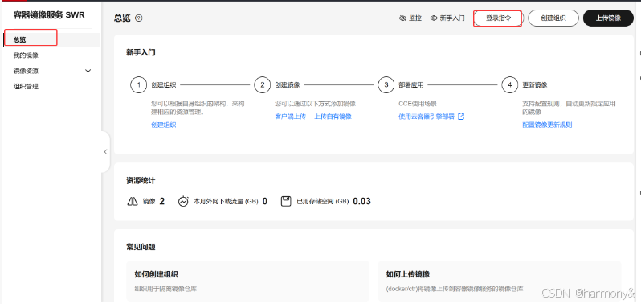The image size is (641, 304).
Task: Toggle the 新手入门 label at top
Action: 452,18
